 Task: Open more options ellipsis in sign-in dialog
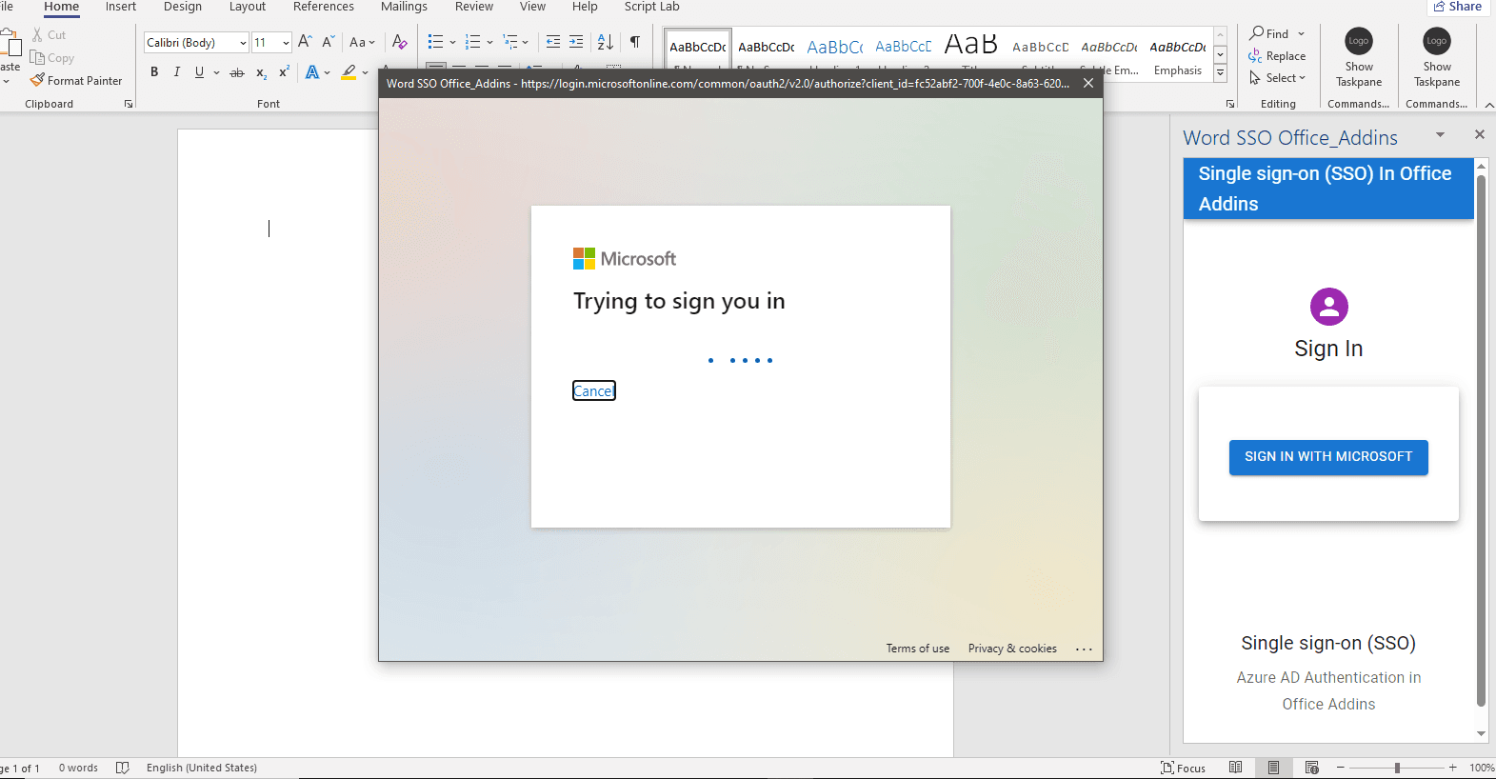(1084, 649)
